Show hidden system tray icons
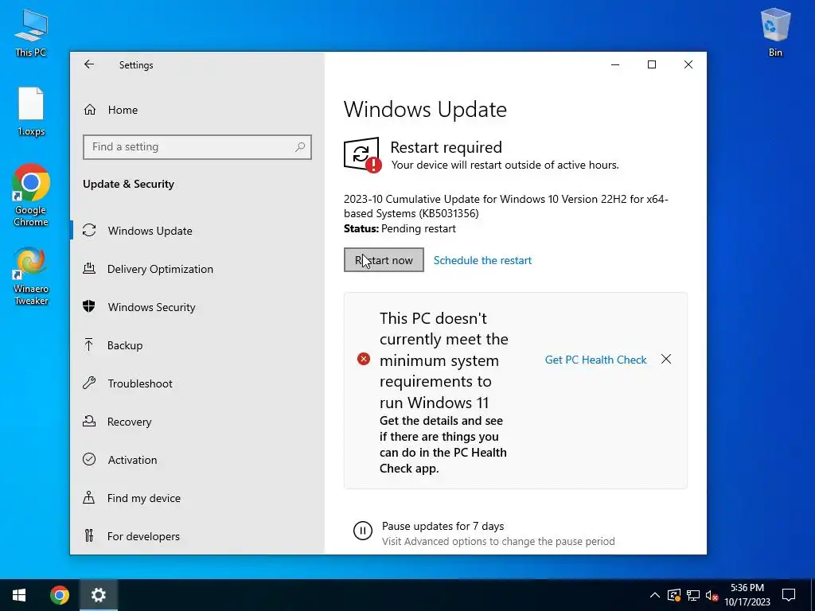This screenshot has width=815, height=611. pyautogui.click(x=655, y=595)
